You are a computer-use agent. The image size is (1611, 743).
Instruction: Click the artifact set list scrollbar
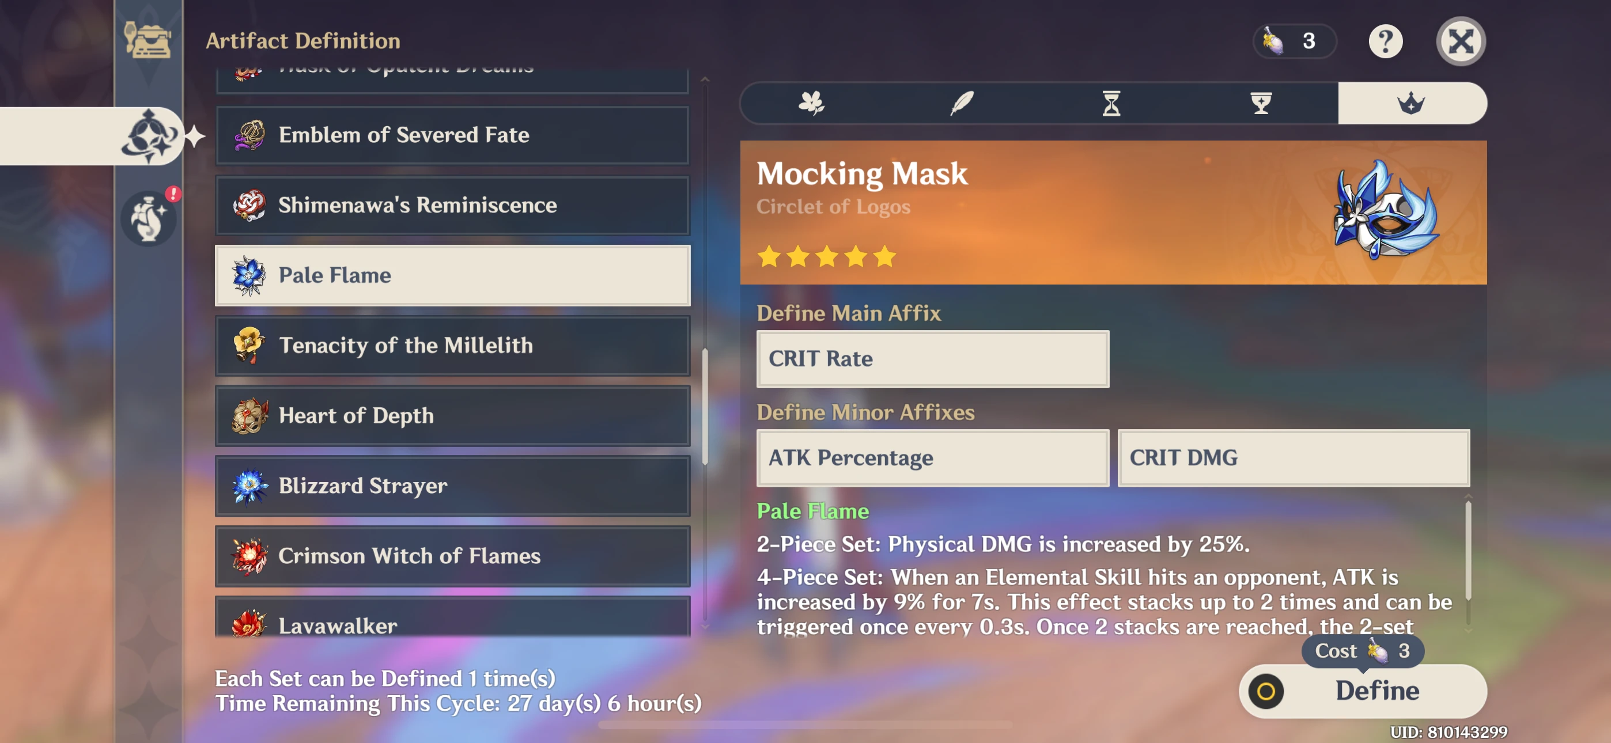[705, 407]
